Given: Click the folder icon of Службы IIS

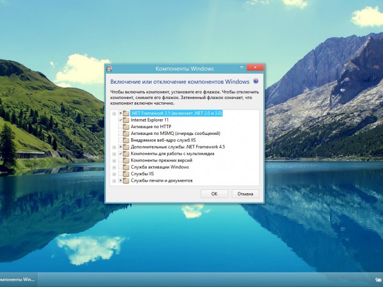Looking at the screenshot, I should [x=126, y=174].
